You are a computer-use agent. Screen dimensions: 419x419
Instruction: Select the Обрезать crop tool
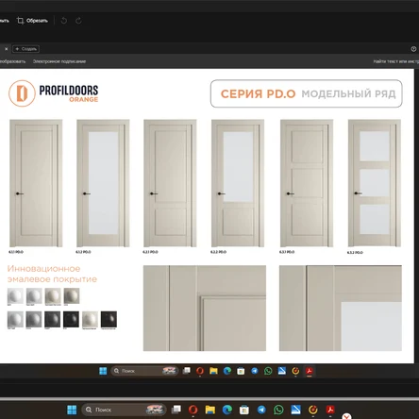(x=32, y=21)
